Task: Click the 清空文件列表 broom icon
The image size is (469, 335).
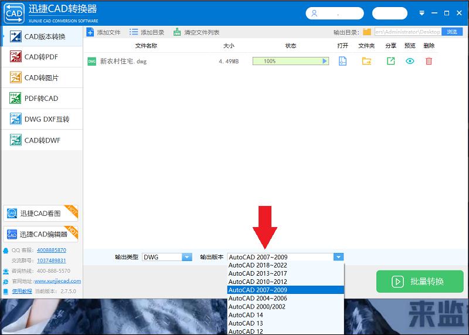Action: point(177,32)
